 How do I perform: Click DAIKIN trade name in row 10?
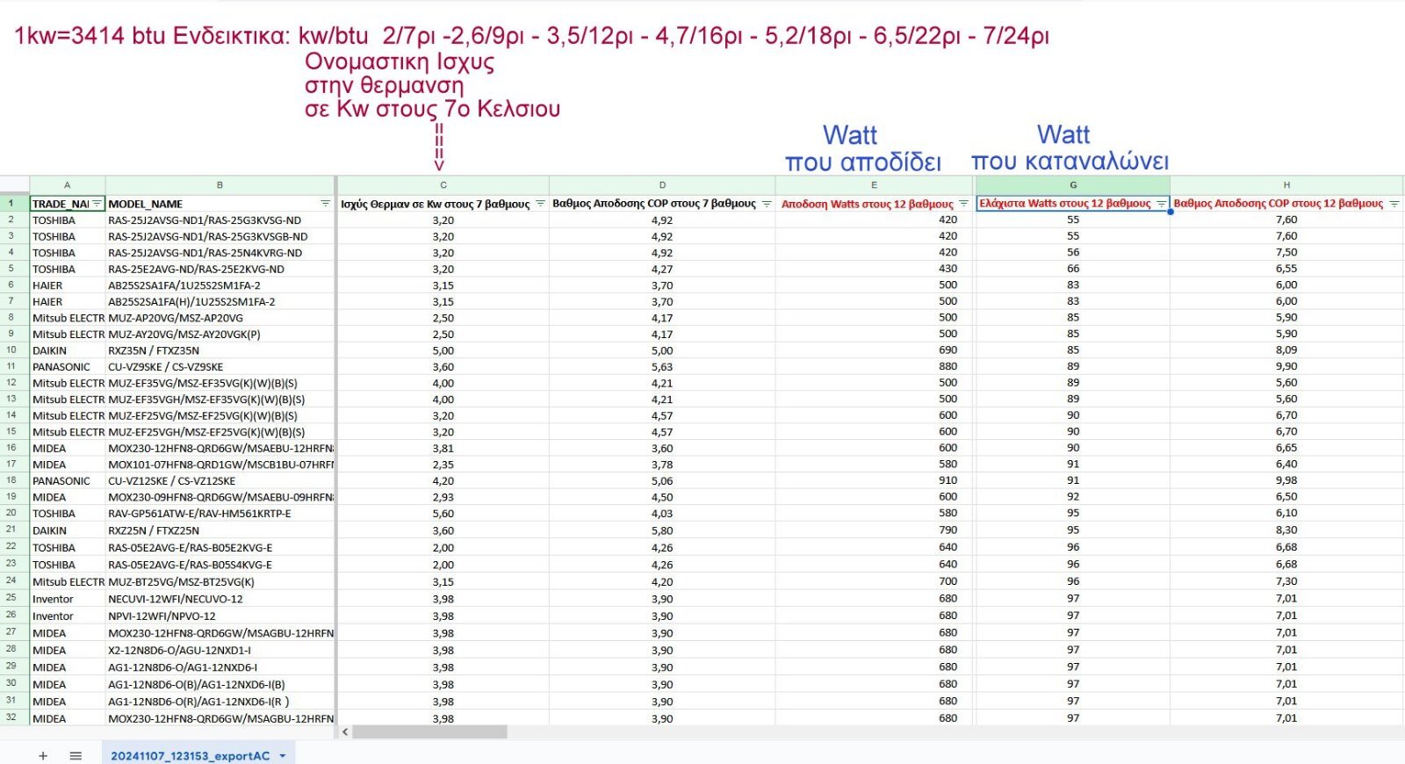pos(68,350)
